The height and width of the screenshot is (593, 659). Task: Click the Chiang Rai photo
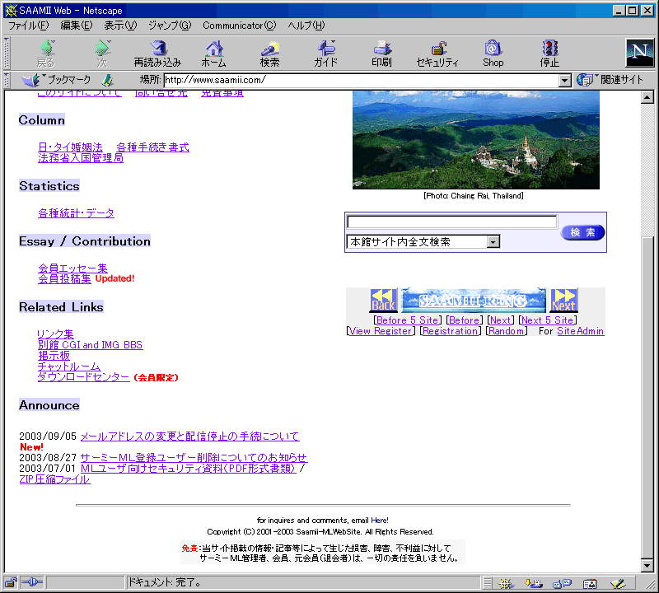(x=476, y=140)
